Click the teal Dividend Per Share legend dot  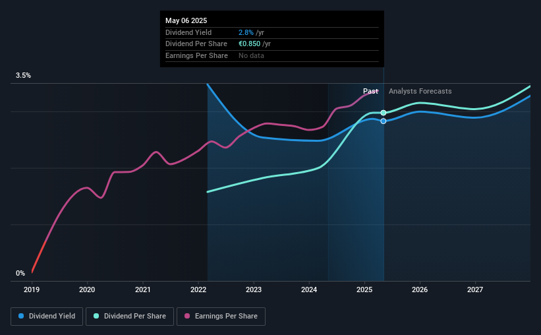pos(96,316)
